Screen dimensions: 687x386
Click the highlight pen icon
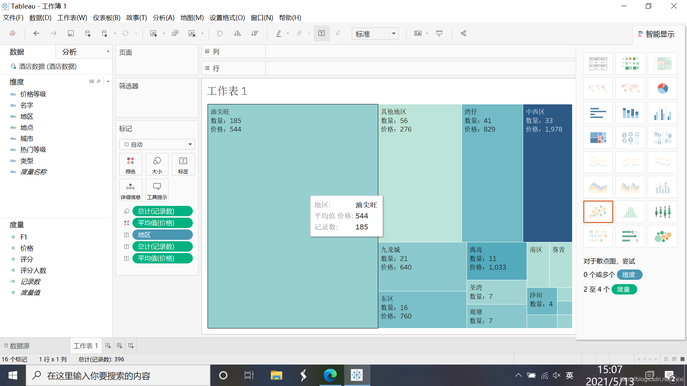279,33
